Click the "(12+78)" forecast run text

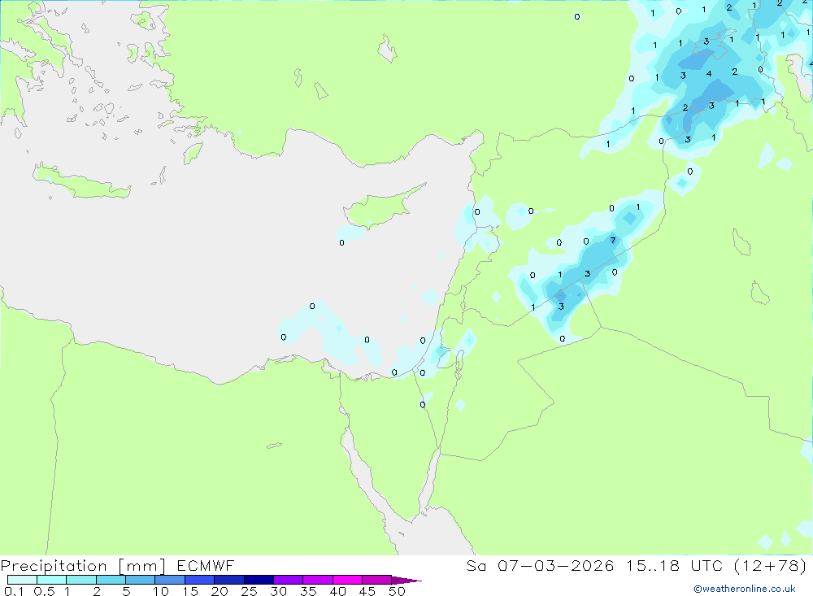pyautogui.click(x=771, y=566)
